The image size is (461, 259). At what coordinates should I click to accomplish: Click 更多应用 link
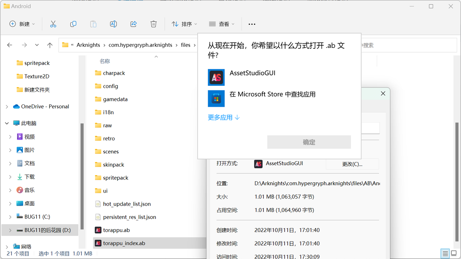coord(224,117)
